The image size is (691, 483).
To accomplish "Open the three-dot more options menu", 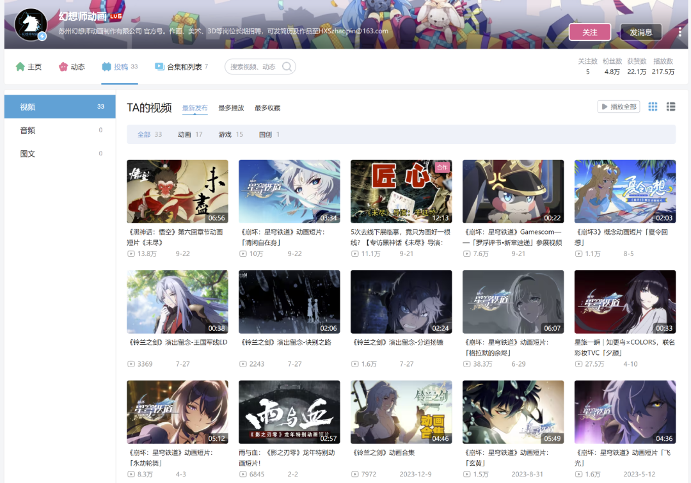I will [x=680, y=32].
